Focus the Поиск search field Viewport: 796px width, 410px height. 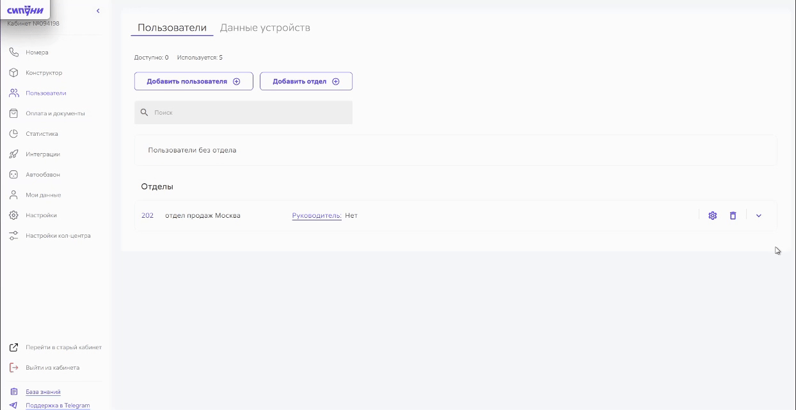[x=250, y=113]
